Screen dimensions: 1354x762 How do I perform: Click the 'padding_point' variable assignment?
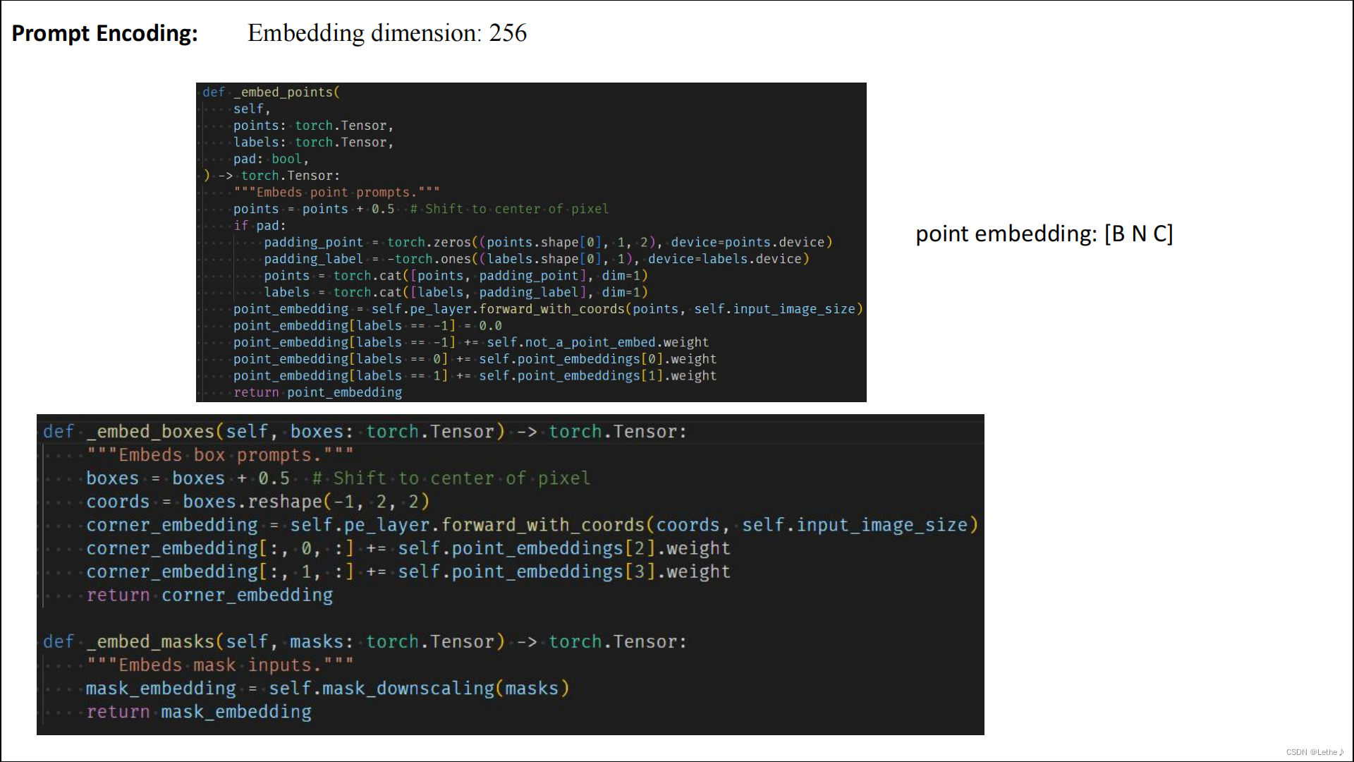coord(313,243)
